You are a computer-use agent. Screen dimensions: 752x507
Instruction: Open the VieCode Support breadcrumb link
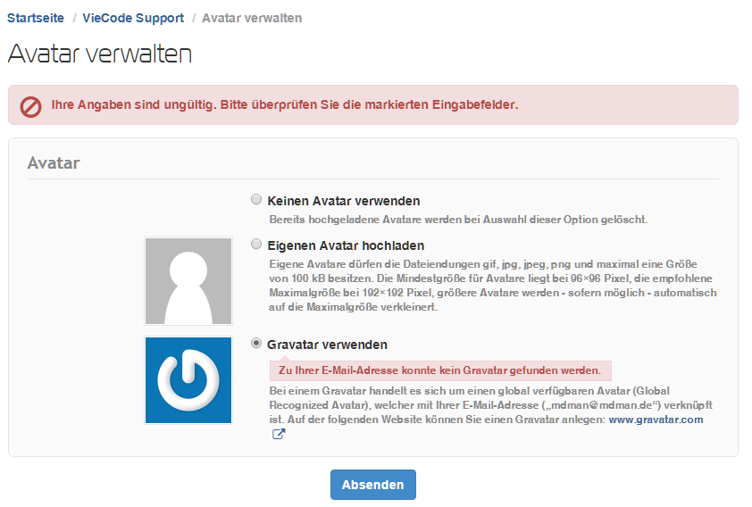(x=133, y=18)
